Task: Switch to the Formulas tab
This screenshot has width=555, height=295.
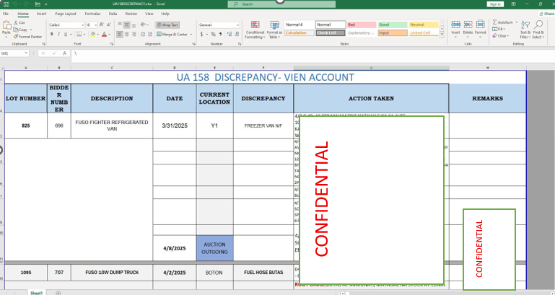Action: pos(92,14)
